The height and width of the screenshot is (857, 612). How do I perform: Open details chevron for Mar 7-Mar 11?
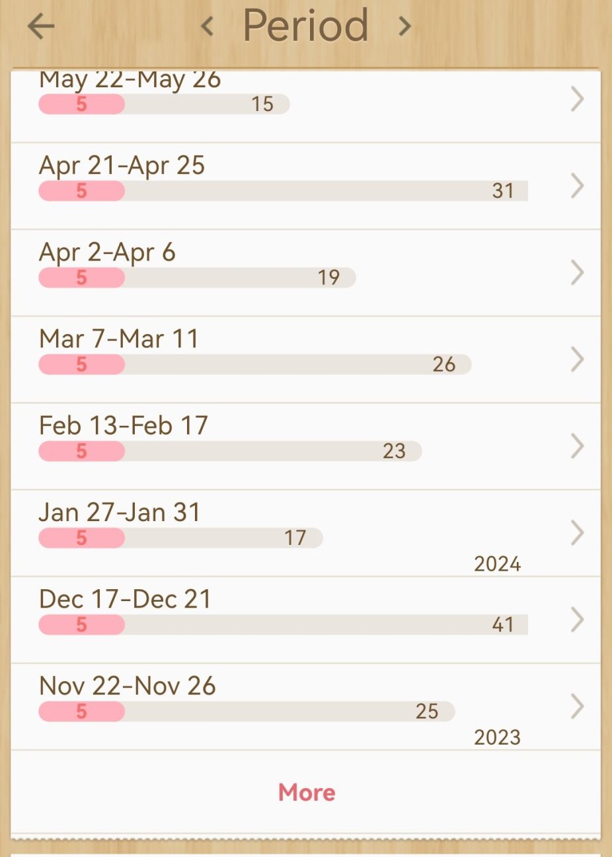click(x=577, y=359)
